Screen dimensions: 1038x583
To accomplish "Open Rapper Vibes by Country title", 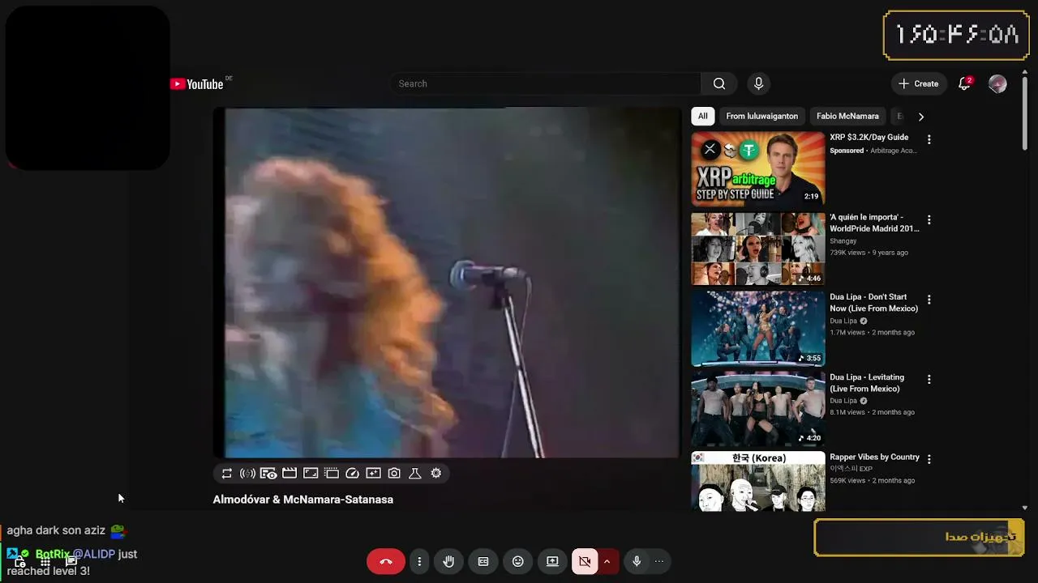I will click(874, 457).
